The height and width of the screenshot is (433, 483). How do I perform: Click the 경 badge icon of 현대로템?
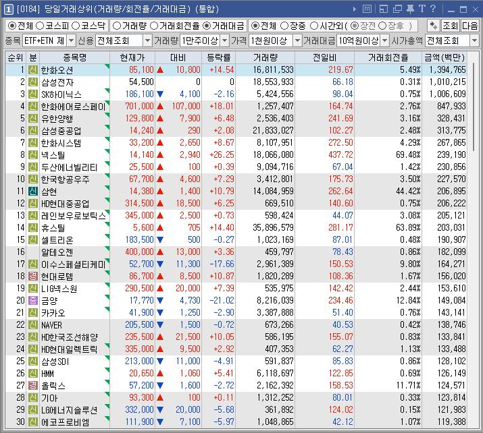[x=33, y=276]
